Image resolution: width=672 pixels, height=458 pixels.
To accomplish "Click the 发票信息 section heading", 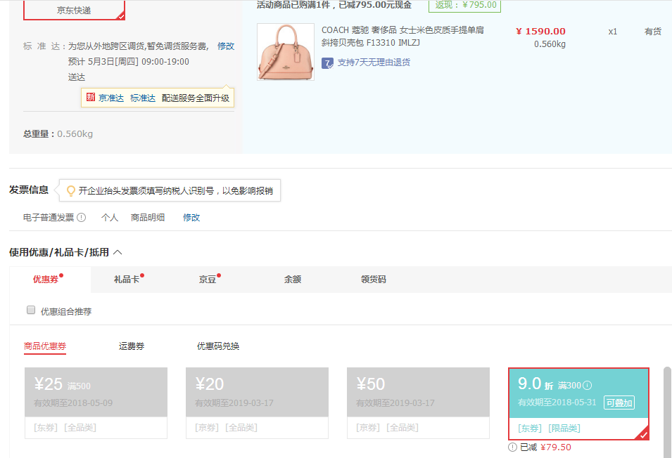I will tap(29, 190).
